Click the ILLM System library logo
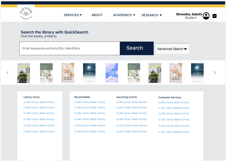Image resolution: width=226 pixels, height=161 pixels. [26, 13]
